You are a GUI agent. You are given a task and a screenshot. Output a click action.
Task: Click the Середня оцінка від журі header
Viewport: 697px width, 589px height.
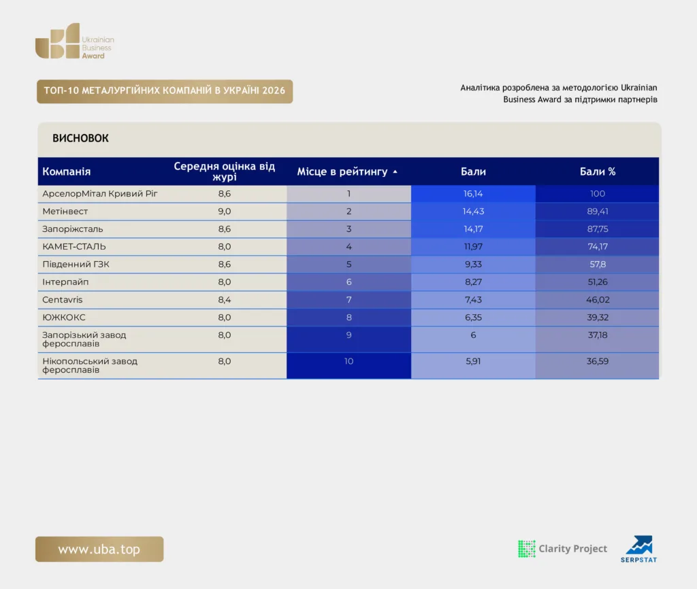click(x=225, y=171)
